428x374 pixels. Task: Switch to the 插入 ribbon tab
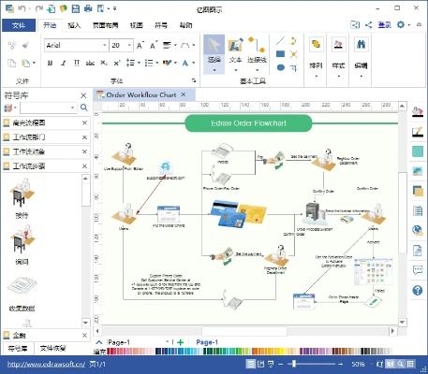(x=74, y=25)
